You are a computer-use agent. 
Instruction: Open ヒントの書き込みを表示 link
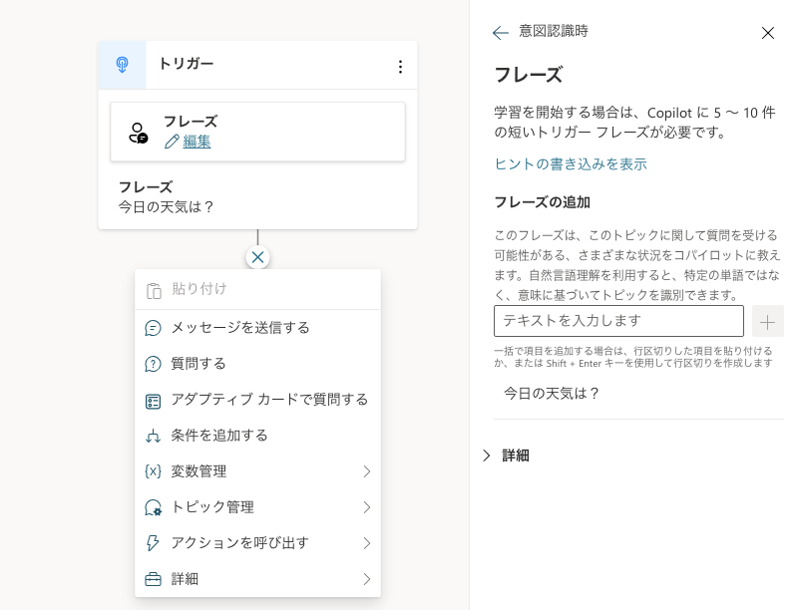coord(571,163)
